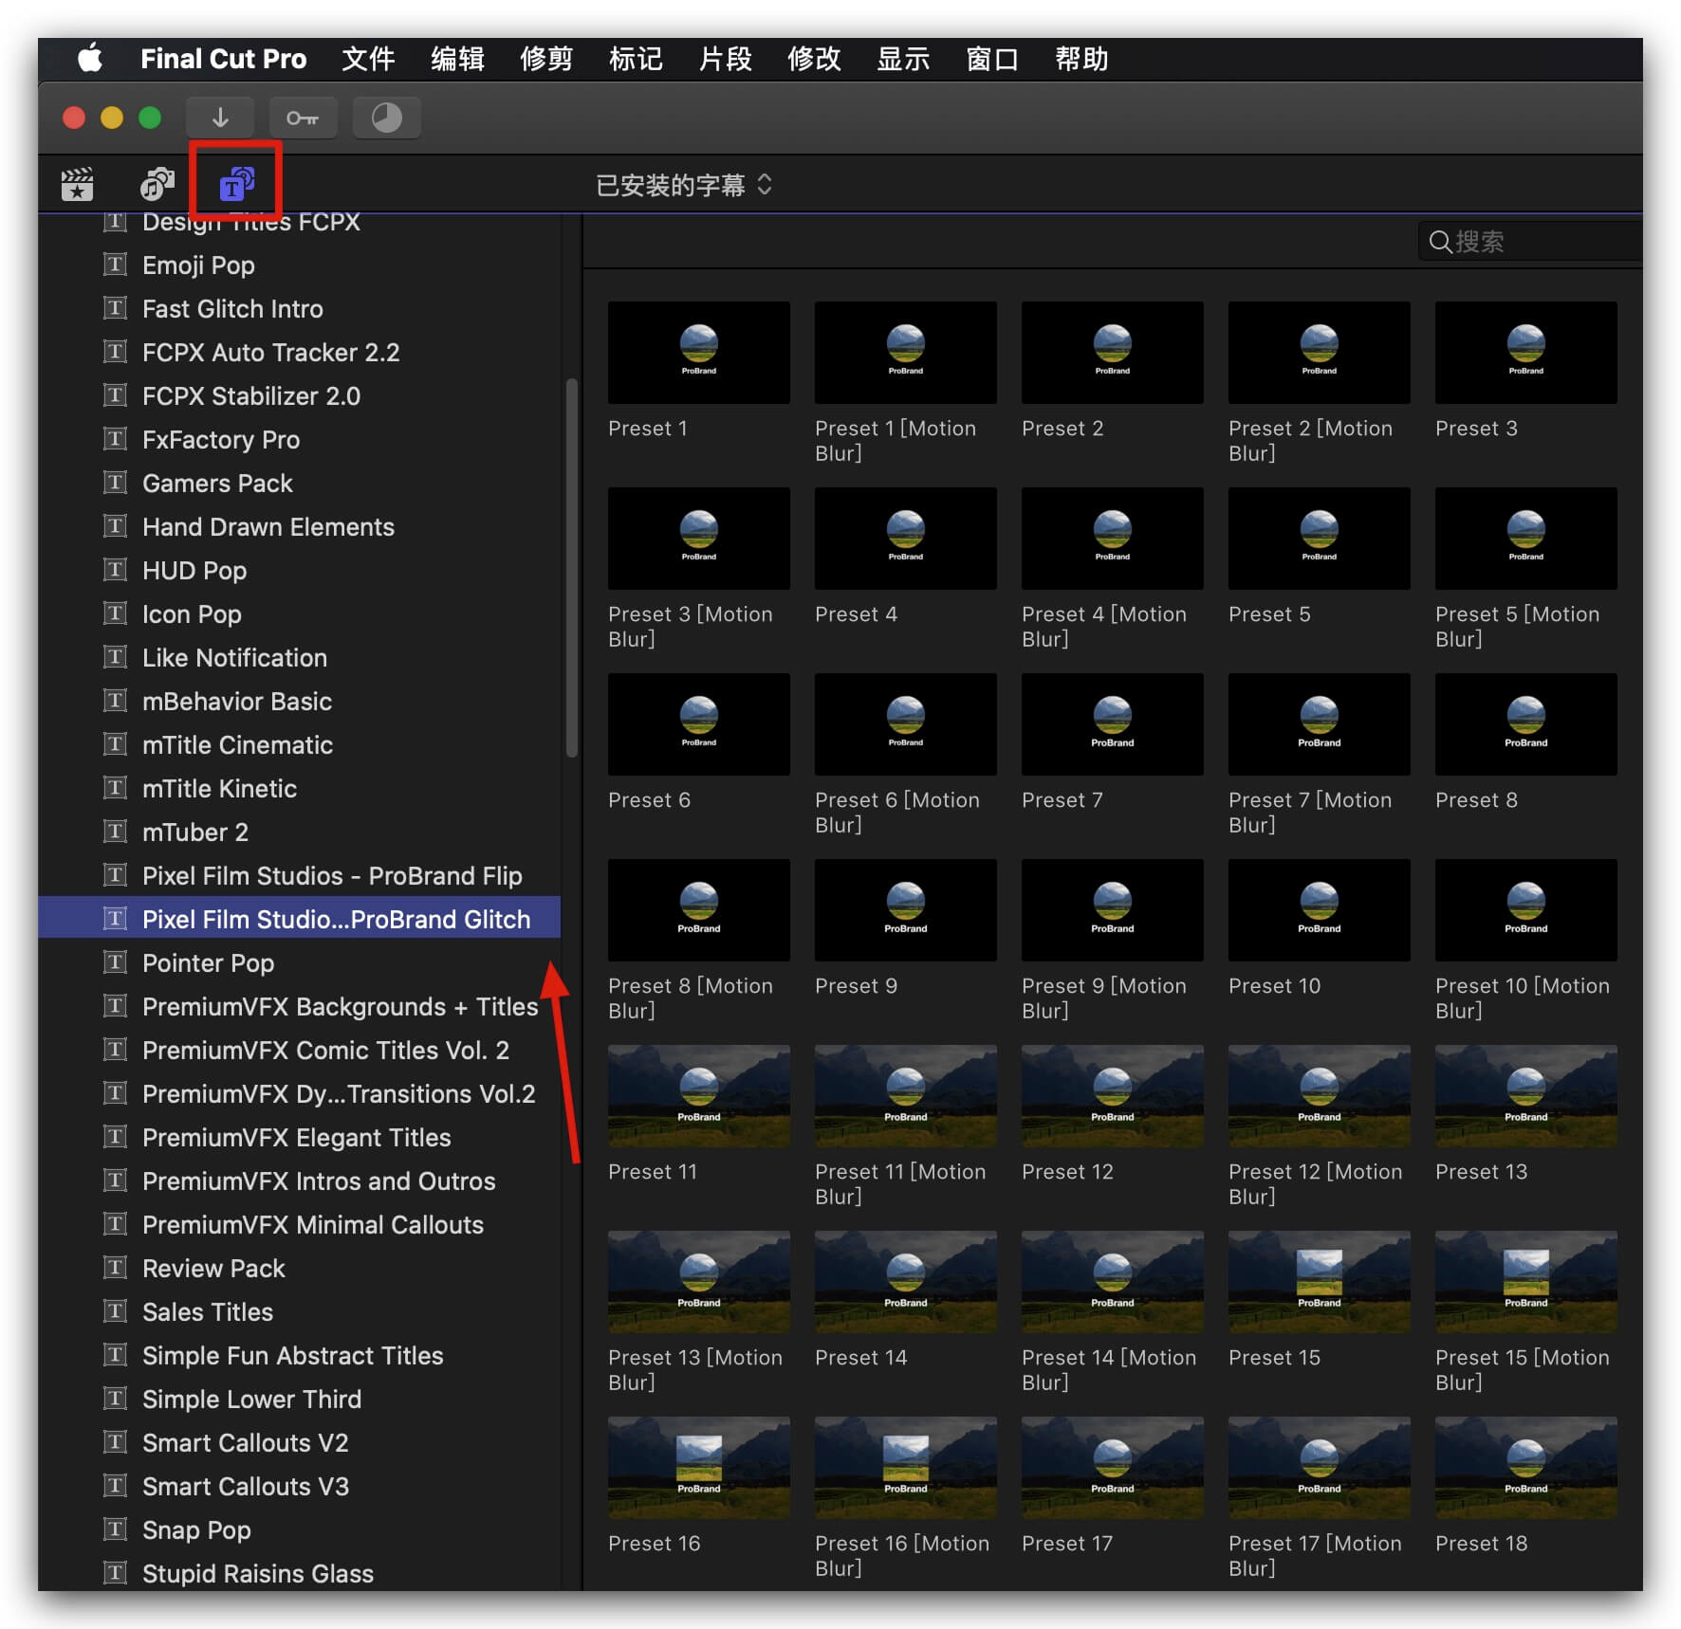Click the T icon beside Pointer Pop
The image size is (1681, 1629).
(x=115, y=962)
